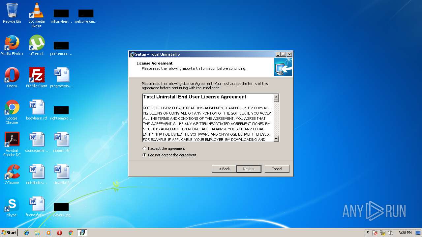Image resolution: width=422 pixels, height=237 pixels.
Task: Open Mozilla Firefox desktop shortcut
Action: pos(12,45)
